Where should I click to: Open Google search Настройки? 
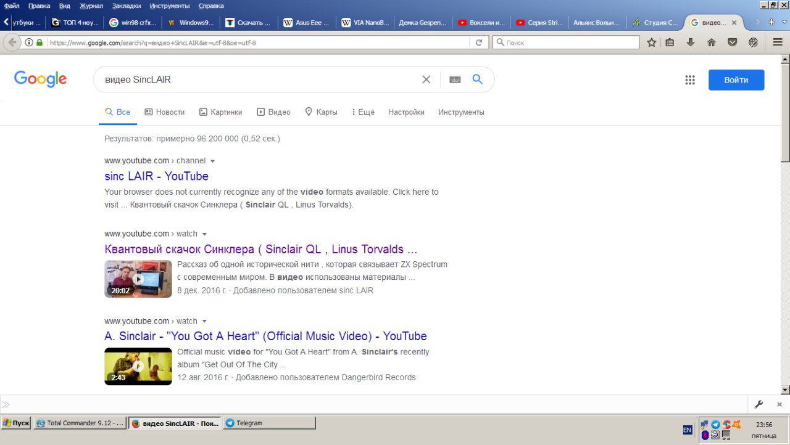click(x=406, y=112)
